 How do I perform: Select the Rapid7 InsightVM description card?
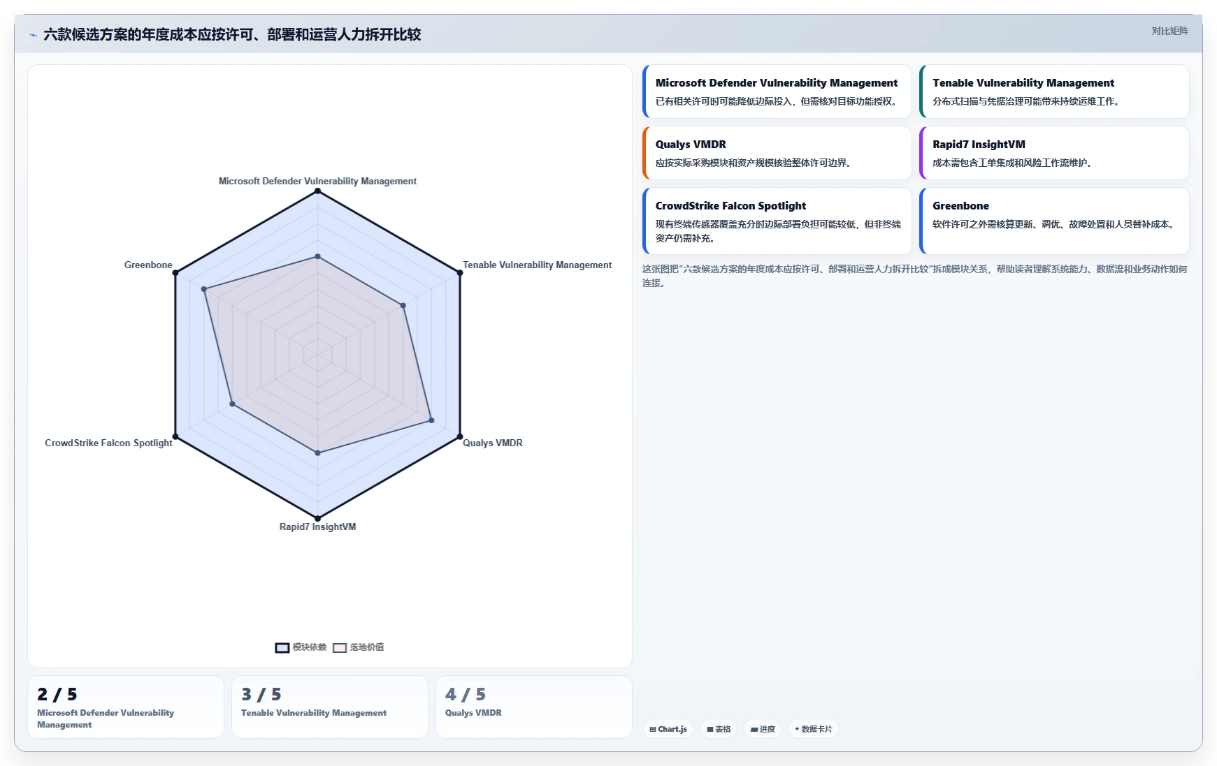coord(1054,153)
